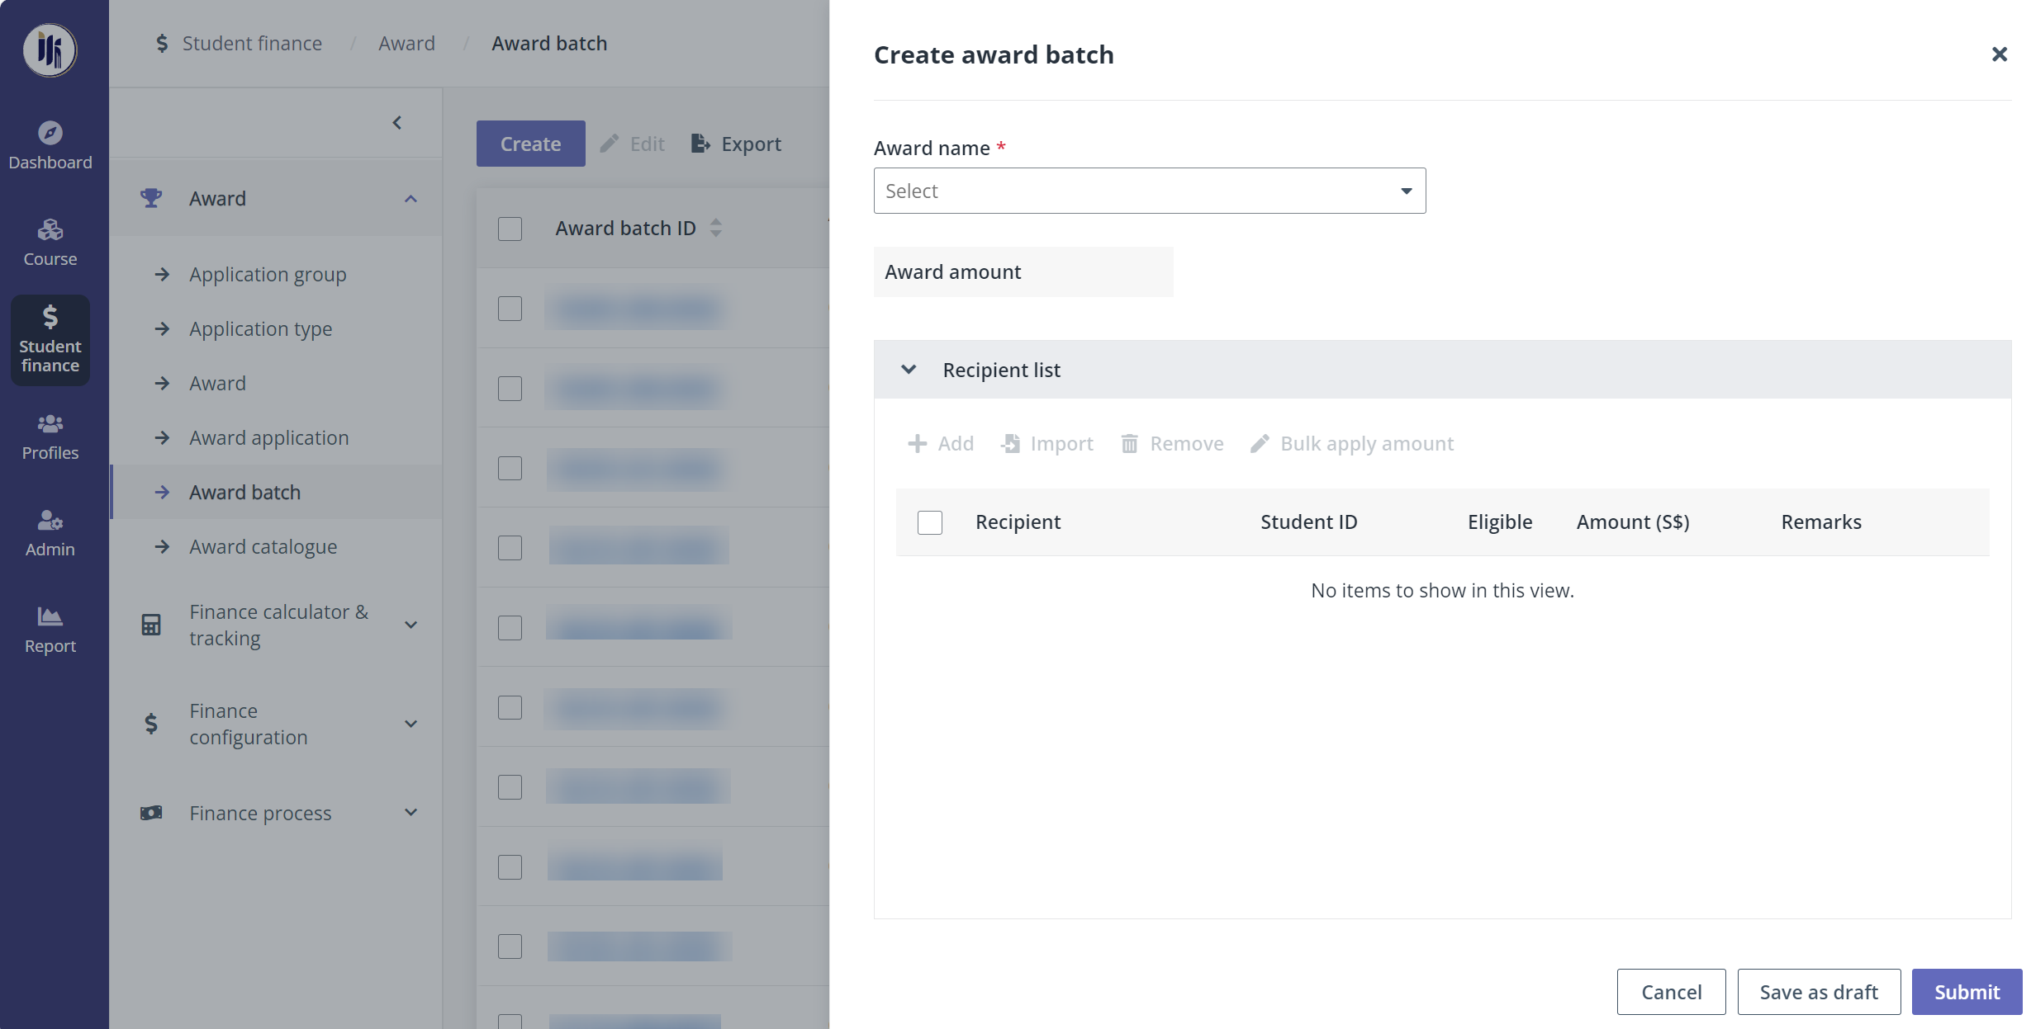2031x1029 pixels.
Task: Click the Bulk apply amount pencil icon
Action: point(1260,444)
